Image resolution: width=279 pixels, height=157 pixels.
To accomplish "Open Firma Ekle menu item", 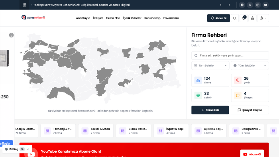I will [x=113, y=18].
